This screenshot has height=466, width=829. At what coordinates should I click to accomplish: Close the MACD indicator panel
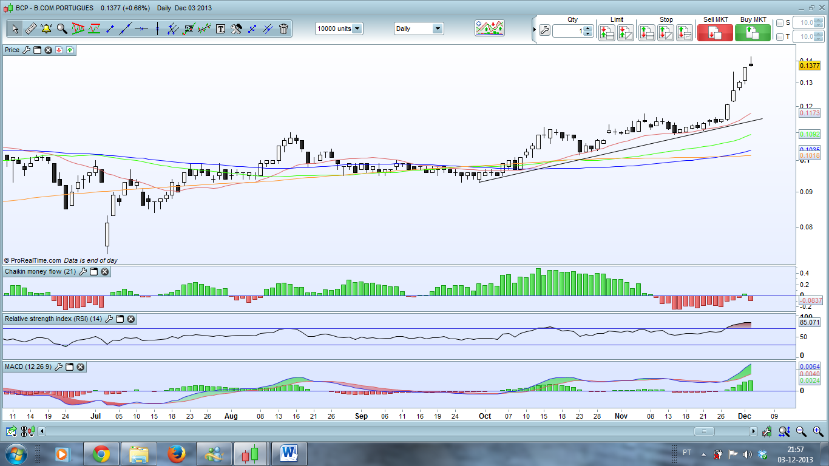pos(81,367)
